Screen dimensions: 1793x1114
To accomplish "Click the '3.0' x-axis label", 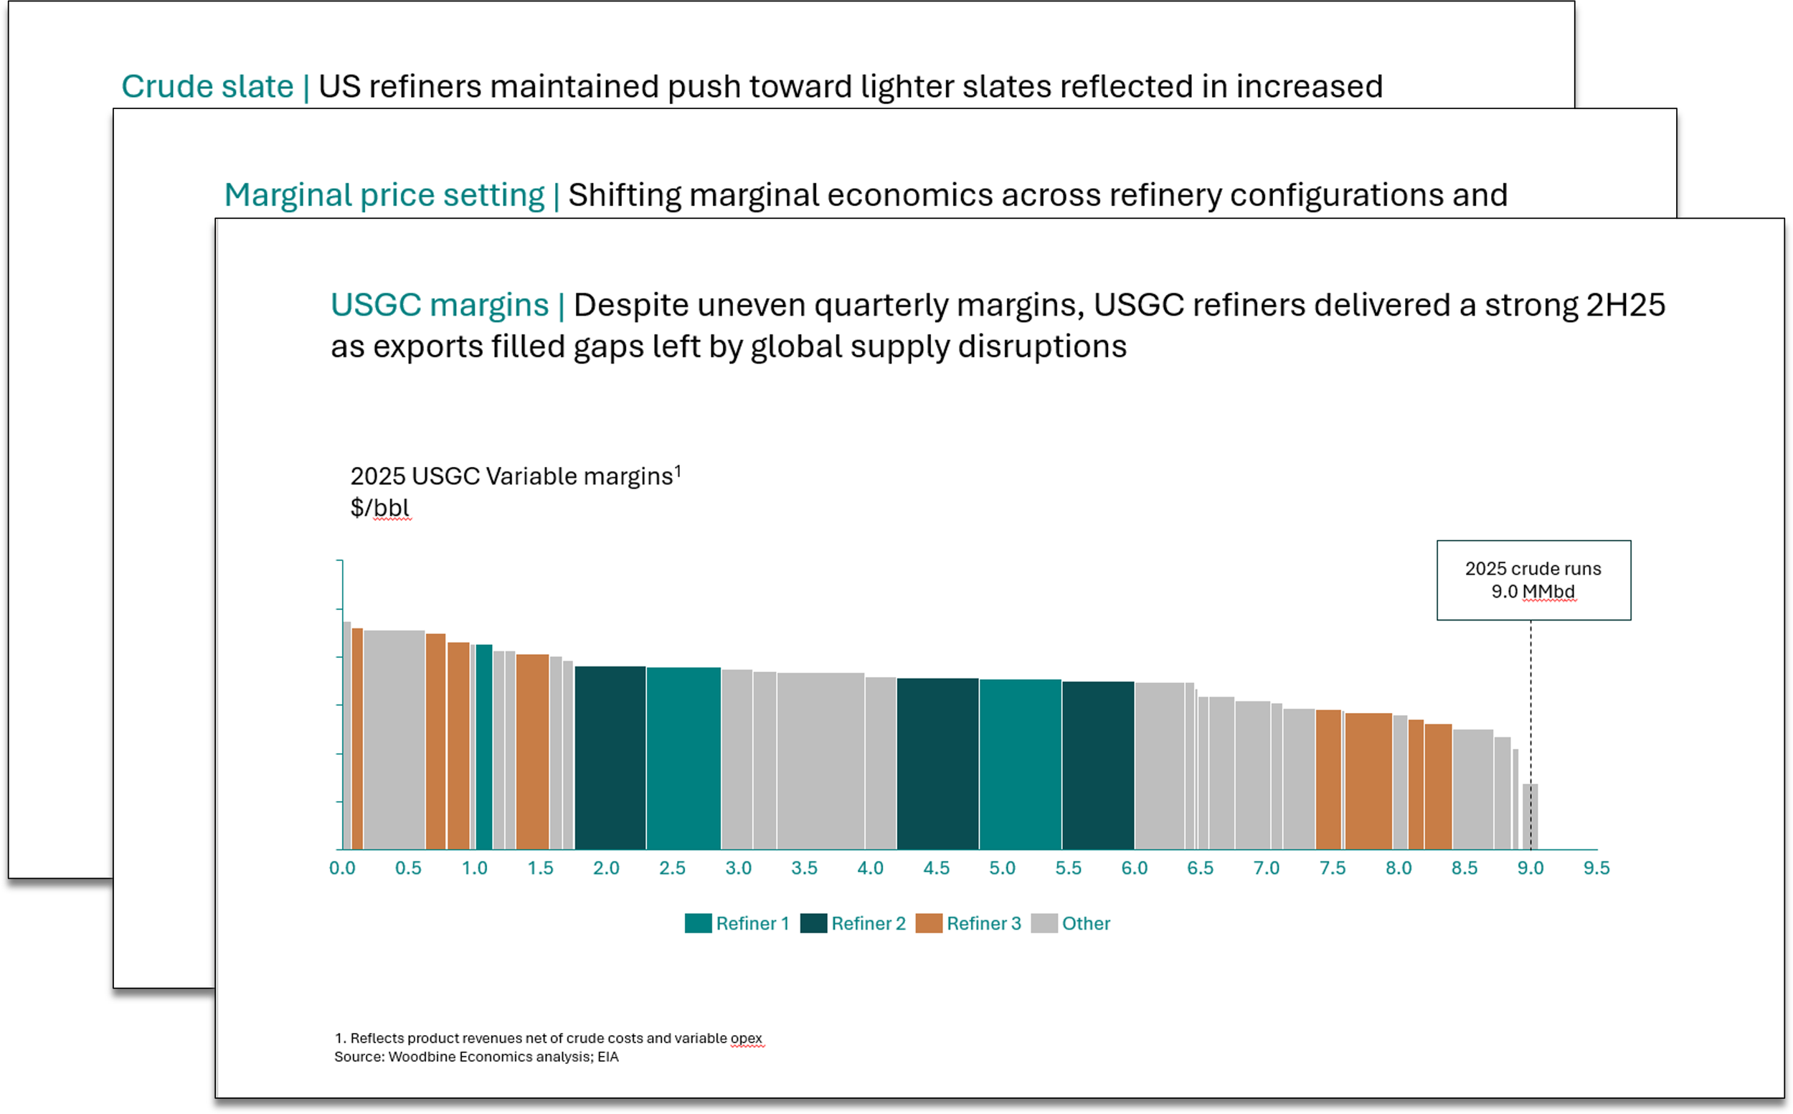I will 739,869.
